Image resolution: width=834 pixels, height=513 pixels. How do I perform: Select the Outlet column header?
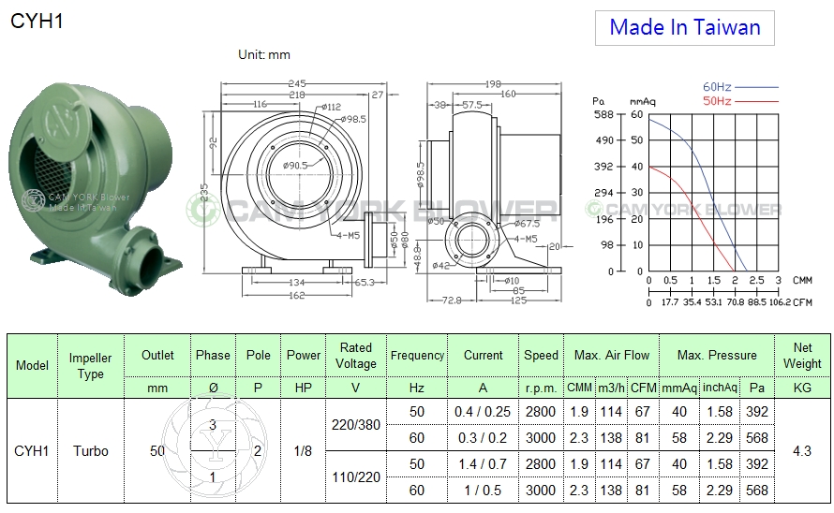point(157,356)
